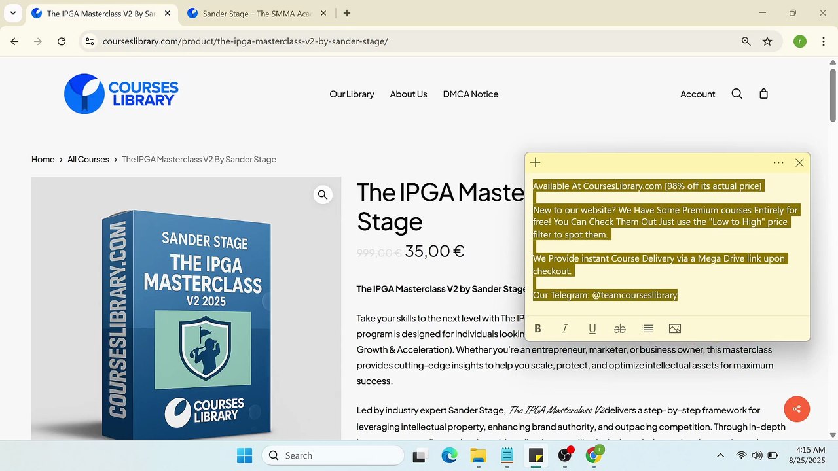This screenshot has height=471, width=838.
Task: View site information icon in address bar
Action: [x=90, y=41]
